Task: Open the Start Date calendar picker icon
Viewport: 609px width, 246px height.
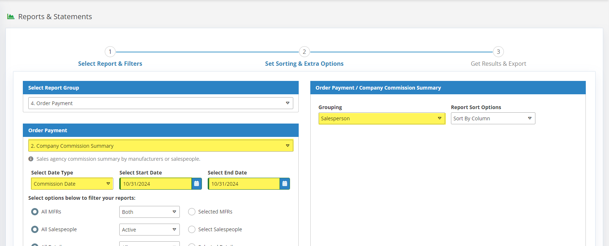Action: (196, 184)
